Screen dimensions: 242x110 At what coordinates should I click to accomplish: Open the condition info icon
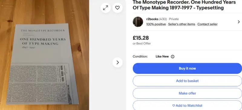pyautogui.click(x=172, y=57)
